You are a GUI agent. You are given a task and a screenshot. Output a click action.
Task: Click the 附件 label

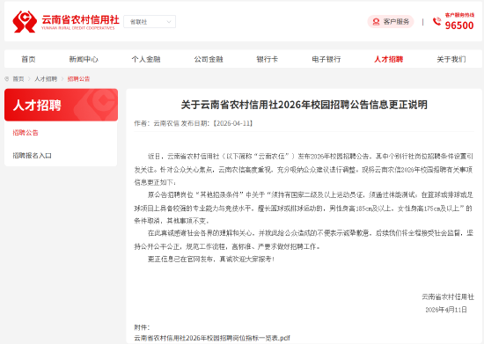click(142, 327)
